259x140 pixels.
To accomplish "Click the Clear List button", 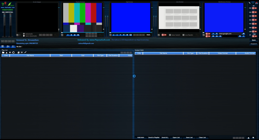I will click(x=202, y=137).
